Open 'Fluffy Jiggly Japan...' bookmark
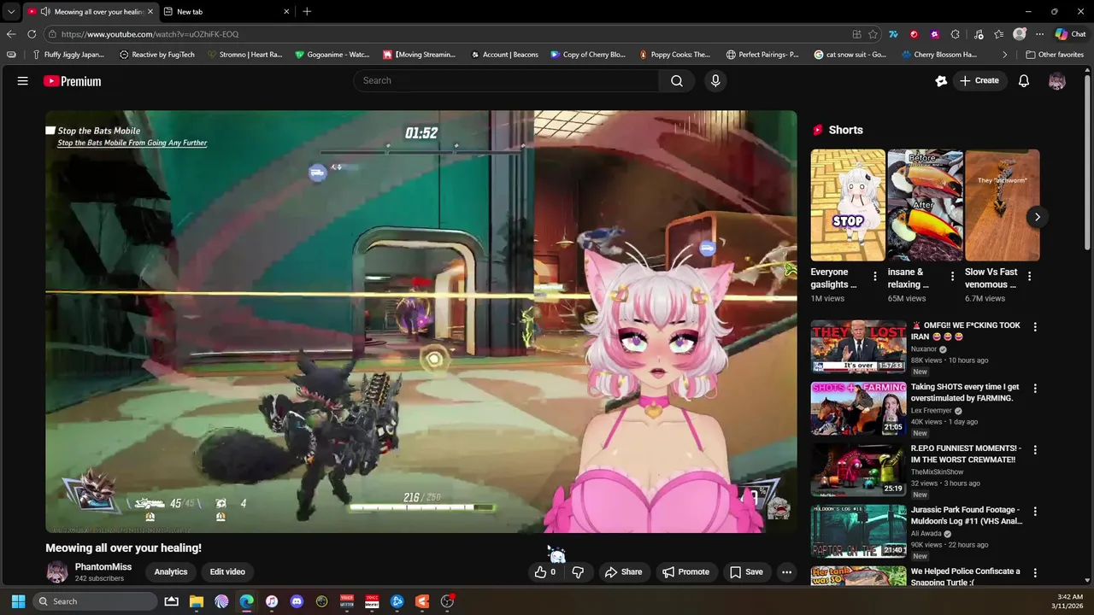 68,55
